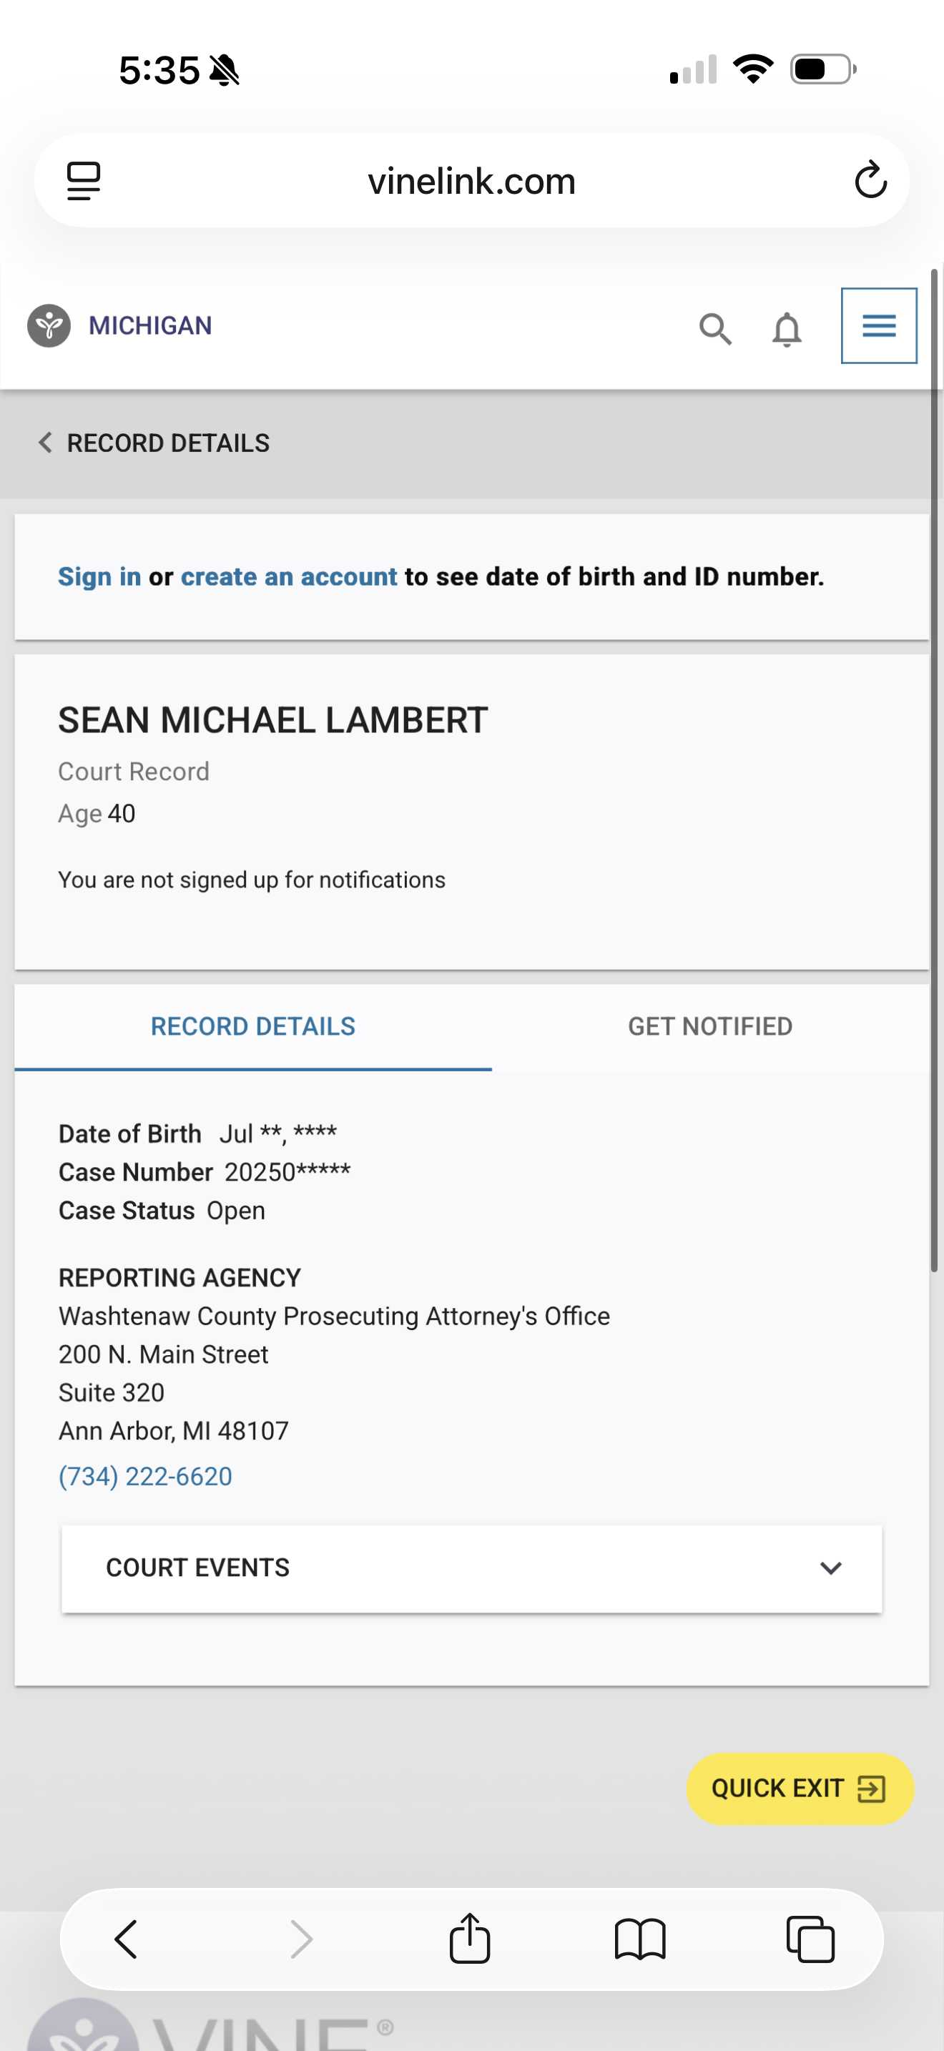Click the Court Events chevron arrow
Screen dimensions: 944x2051
click(830, 1568)
